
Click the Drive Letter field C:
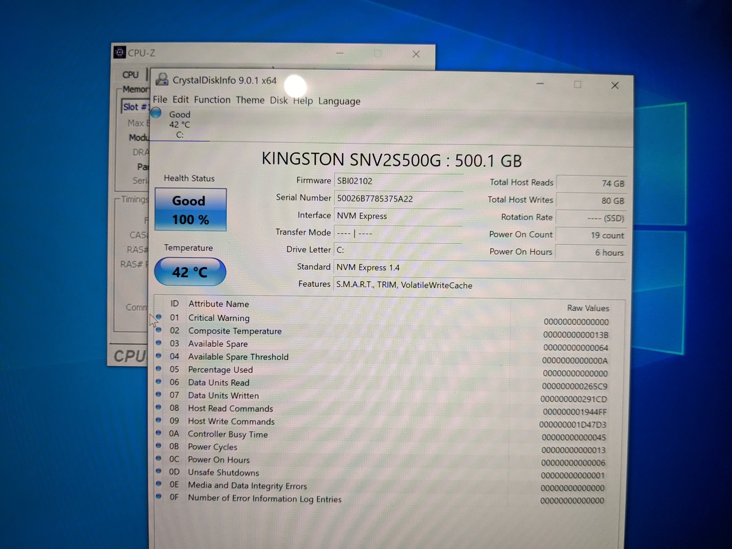398,250
